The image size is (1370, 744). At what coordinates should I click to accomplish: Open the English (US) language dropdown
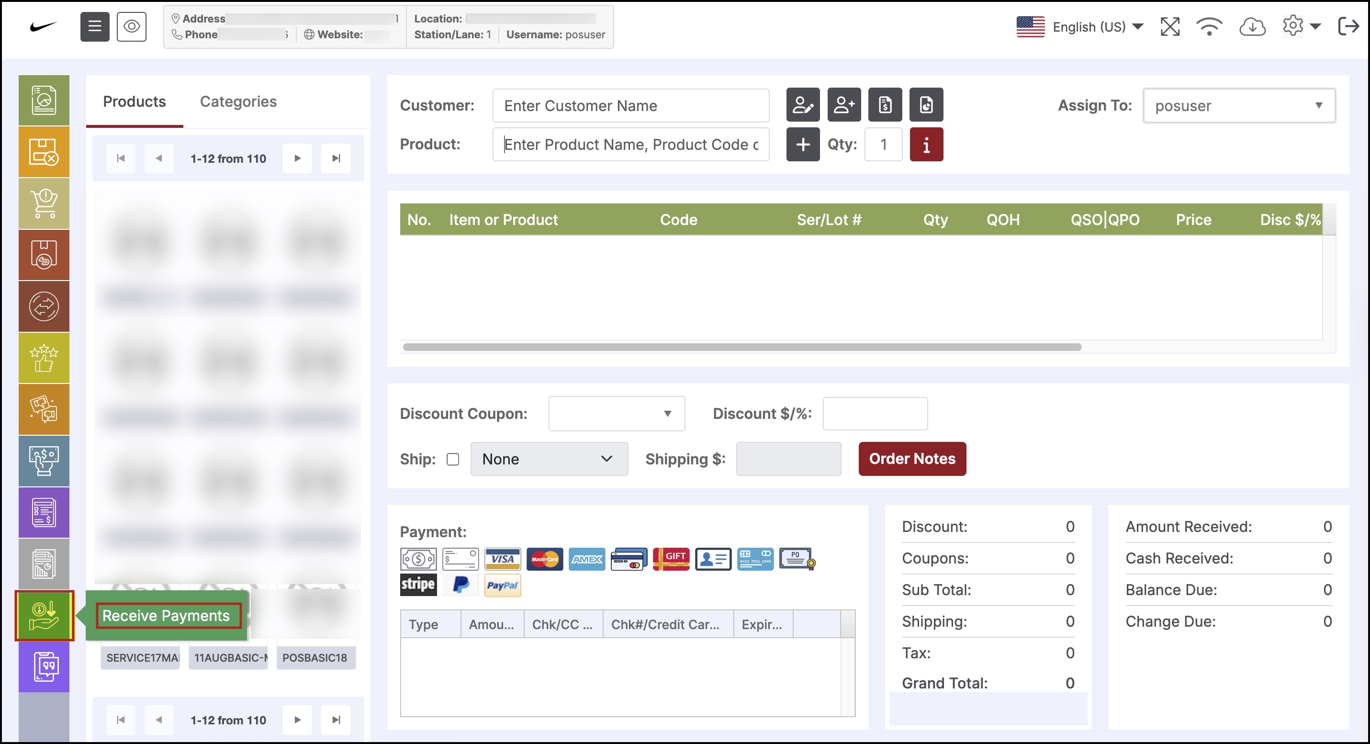pyautogui.click(x=1079, y=27)
